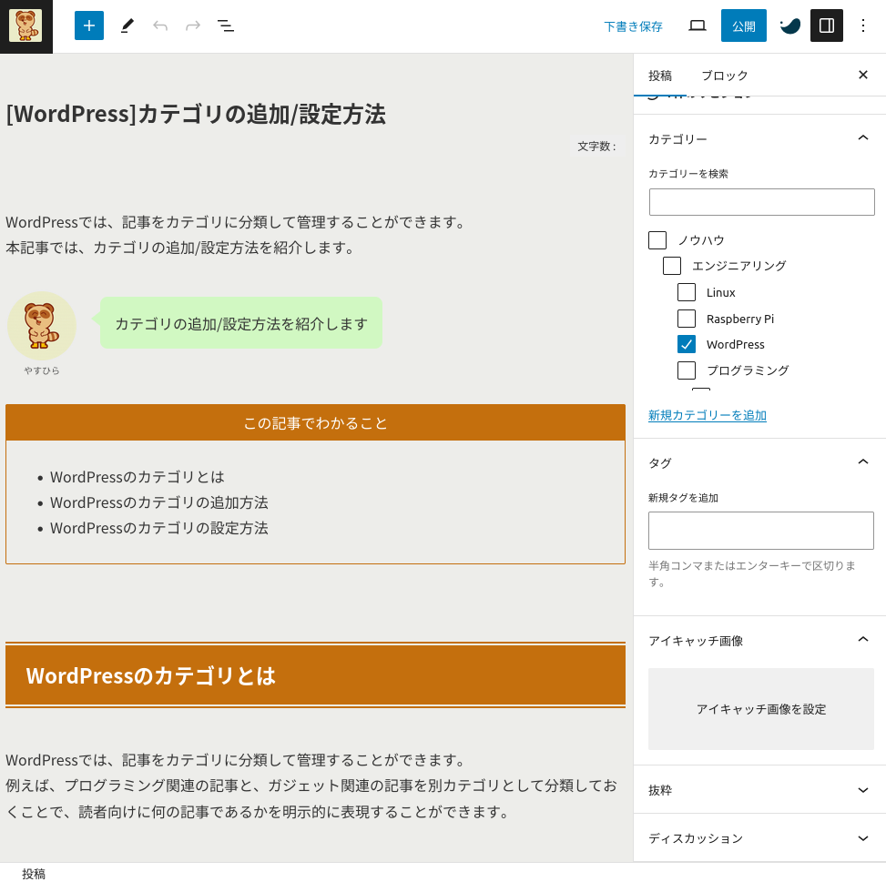Check the プログラミング category checkbox
The image size is (886, 882).
pos(687,370)
